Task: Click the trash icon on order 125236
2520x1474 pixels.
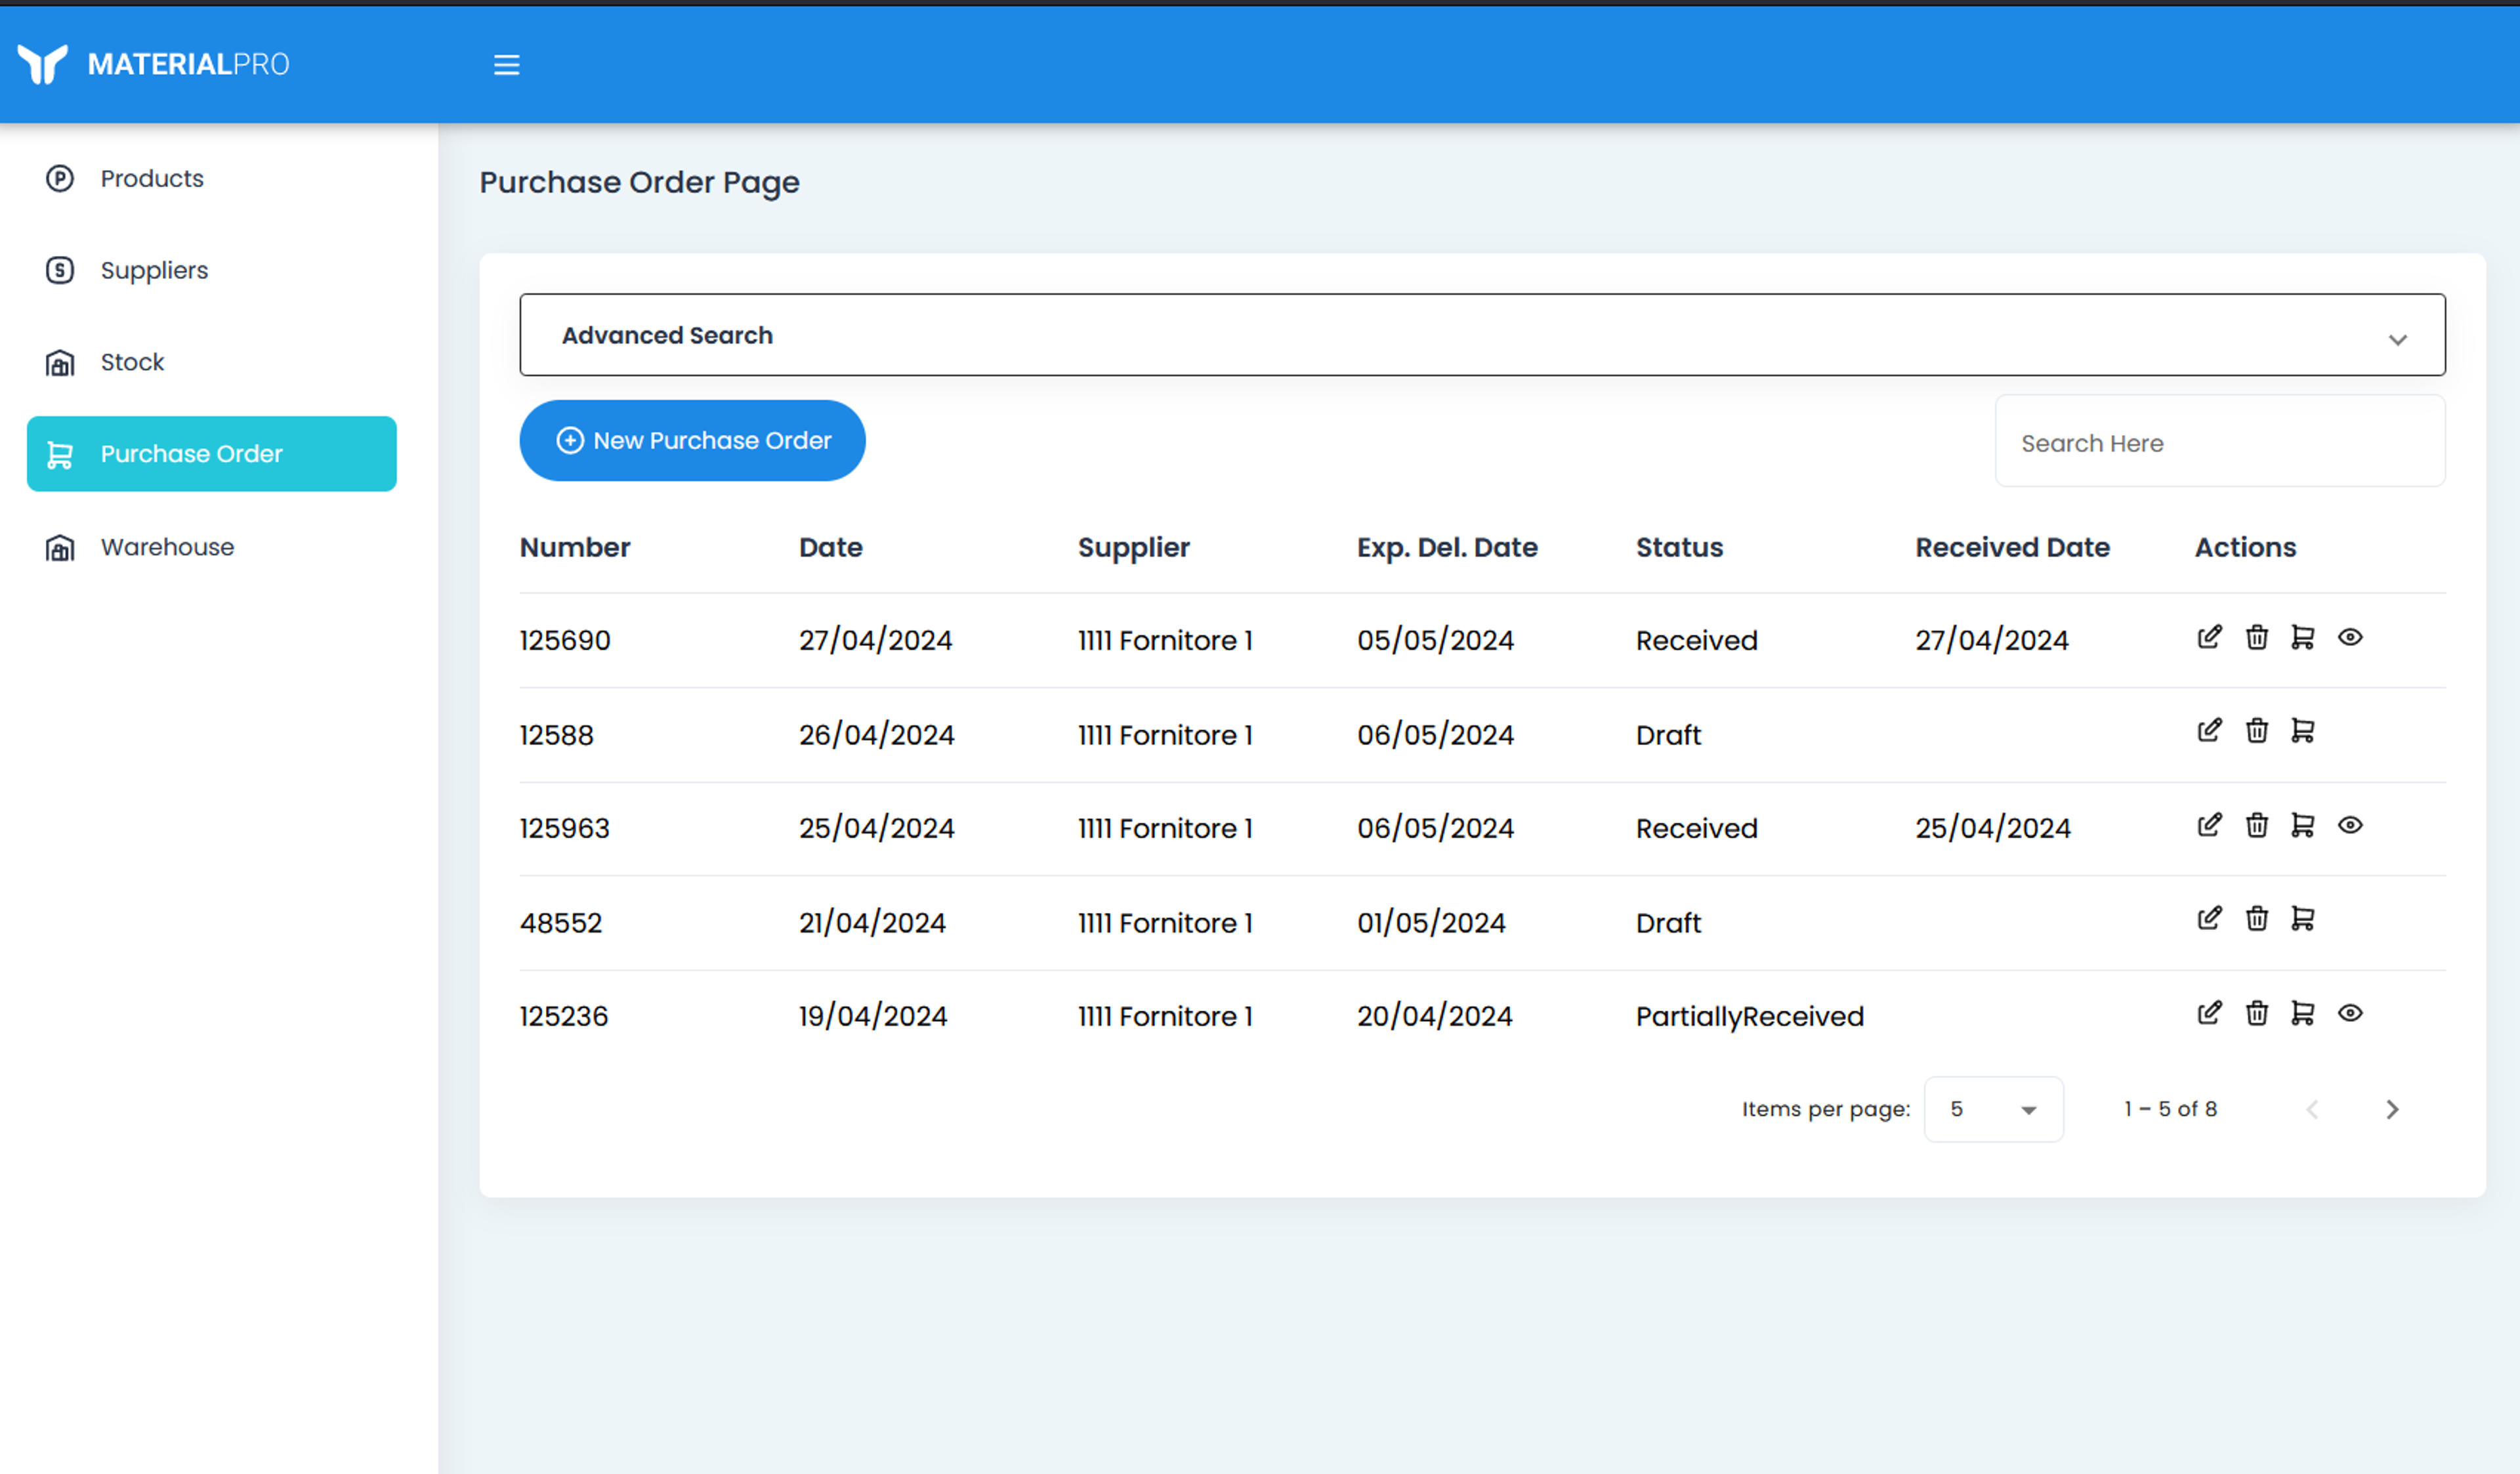Action: [x=2256, y=1013]
